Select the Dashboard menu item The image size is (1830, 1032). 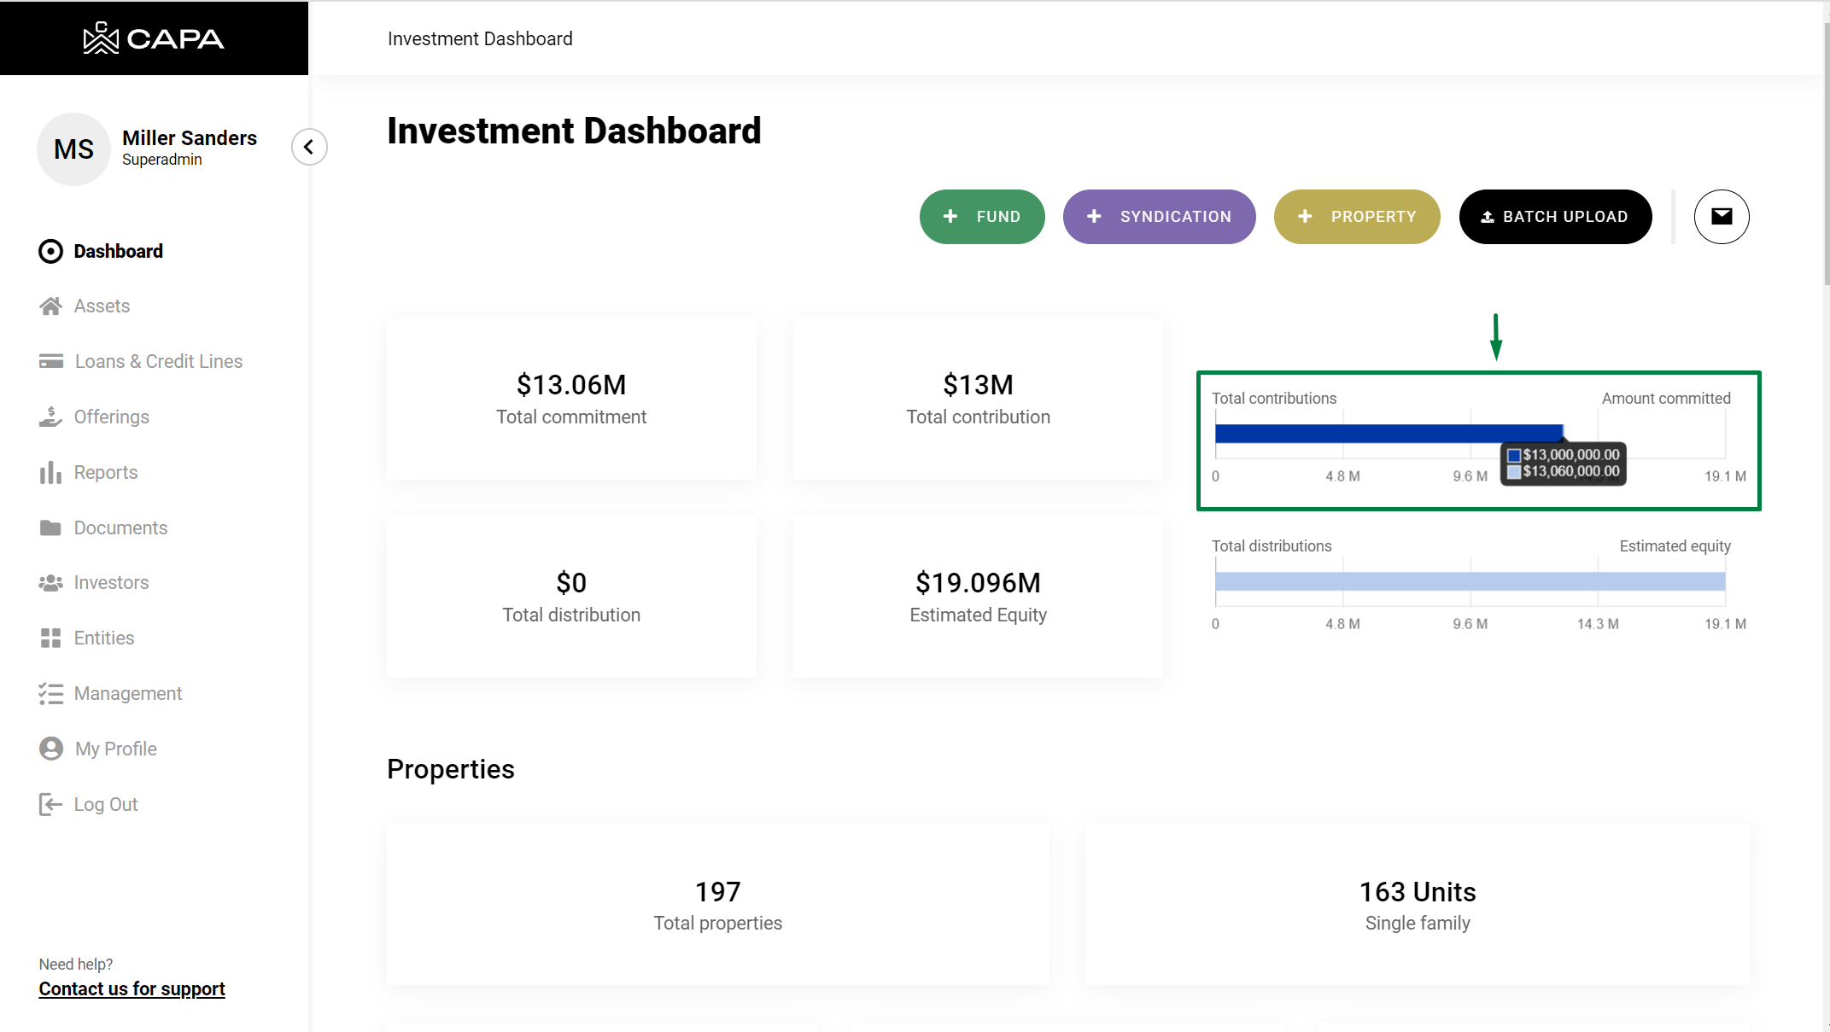pyautogui.click(x=118, y=251)
